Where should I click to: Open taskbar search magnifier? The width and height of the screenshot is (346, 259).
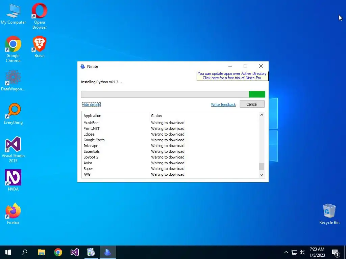24,252
